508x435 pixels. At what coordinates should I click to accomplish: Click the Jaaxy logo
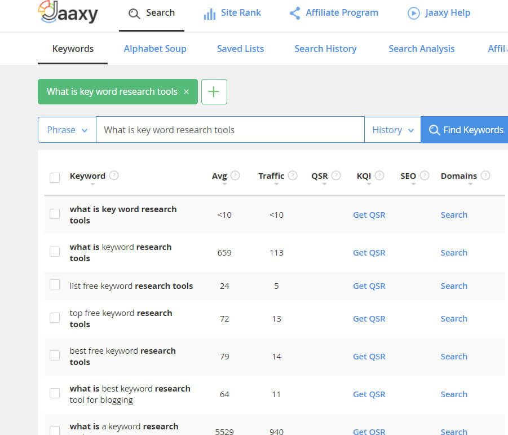point(68,12)
